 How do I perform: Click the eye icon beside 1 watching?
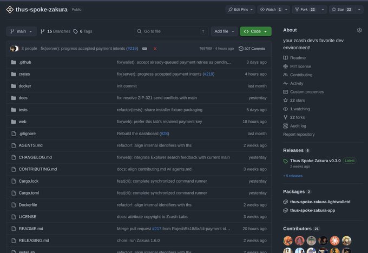point(285,109)
